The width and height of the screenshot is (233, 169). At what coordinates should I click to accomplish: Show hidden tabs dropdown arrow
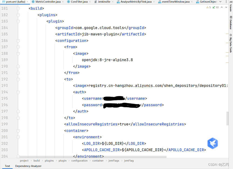click(221, 2)
